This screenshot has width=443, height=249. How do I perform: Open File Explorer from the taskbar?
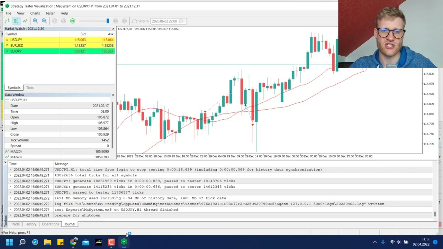(48, 242)
